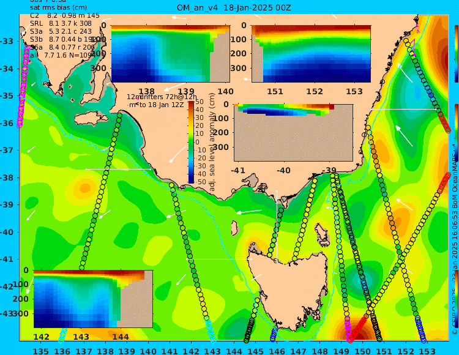Open the depth section inset spanning 142–144
This screenshot has width=459, height=355.
point(93,299)
